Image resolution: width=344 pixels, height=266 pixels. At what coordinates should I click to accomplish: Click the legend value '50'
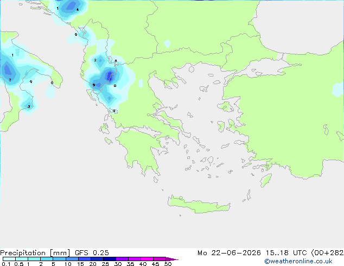(x=168, y=264)
